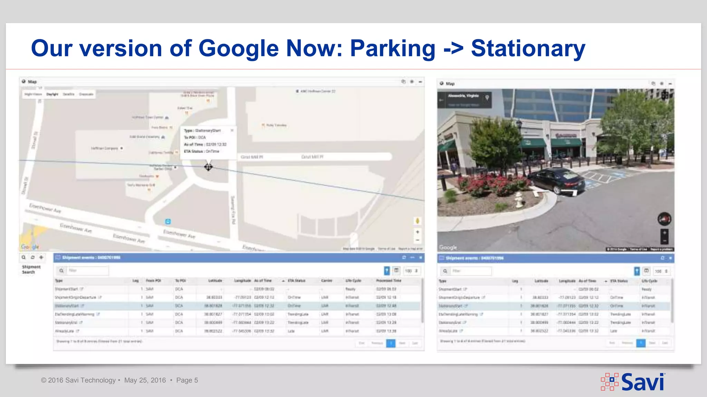Open column chooser in left events table
Image resolution: width=707 pixels, height=397 pixels.
pyautogui.click(x=397, y=271)
